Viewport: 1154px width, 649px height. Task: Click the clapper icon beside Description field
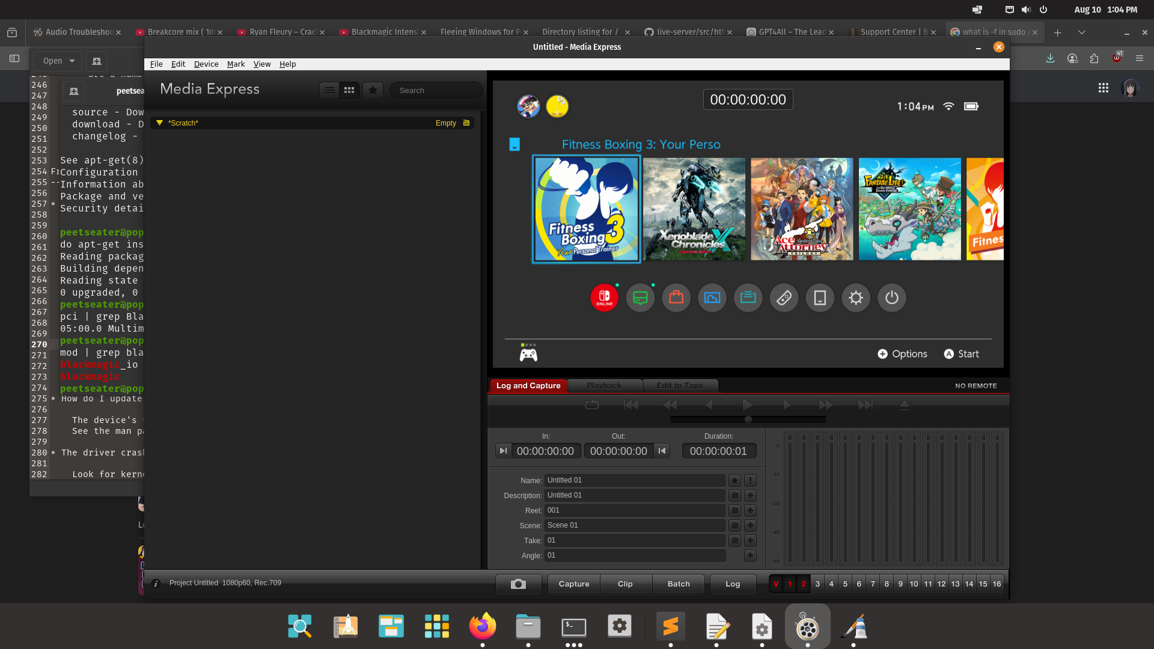(734, 495)
